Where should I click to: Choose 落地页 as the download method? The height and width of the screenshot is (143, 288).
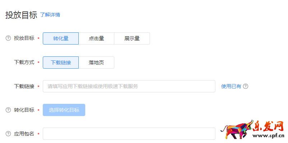[96, 63]
